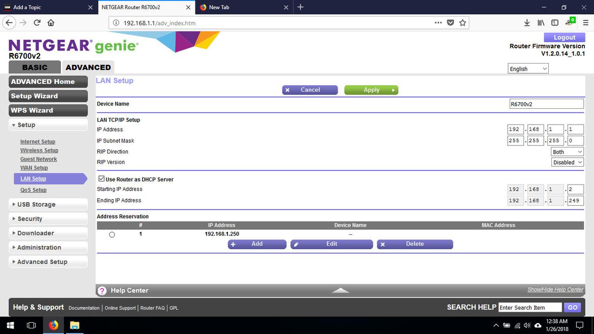Open OneDrive cloud icon in system tray
Viewport: 594px width, 334px height.
[538, 325]
